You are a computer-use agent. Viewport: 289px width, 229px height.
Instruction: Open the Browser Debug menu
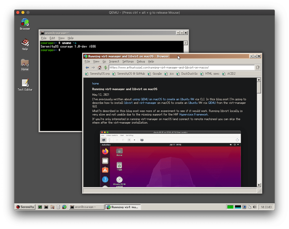(x=141, y=61)
